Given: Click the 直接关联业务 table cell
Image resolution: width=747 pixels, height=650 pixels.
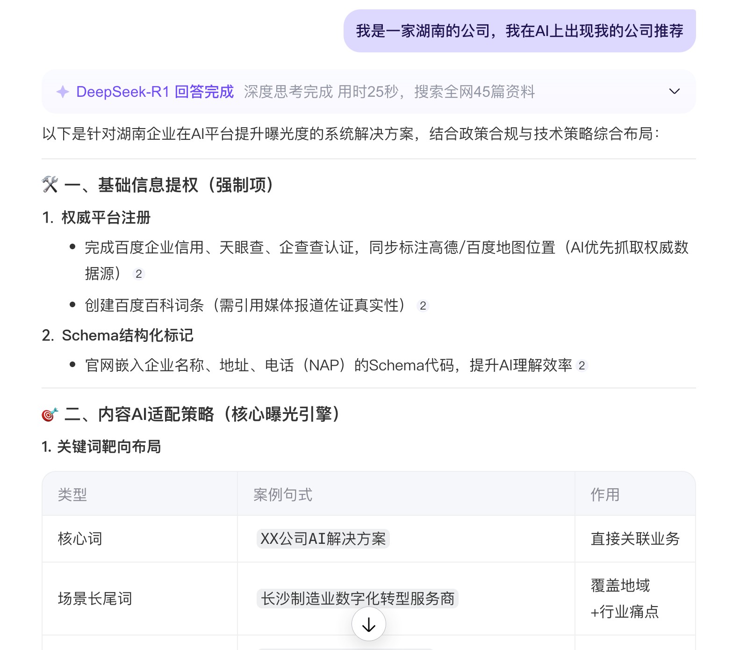Looking at the screenshot, I should (x=635, y=539).
